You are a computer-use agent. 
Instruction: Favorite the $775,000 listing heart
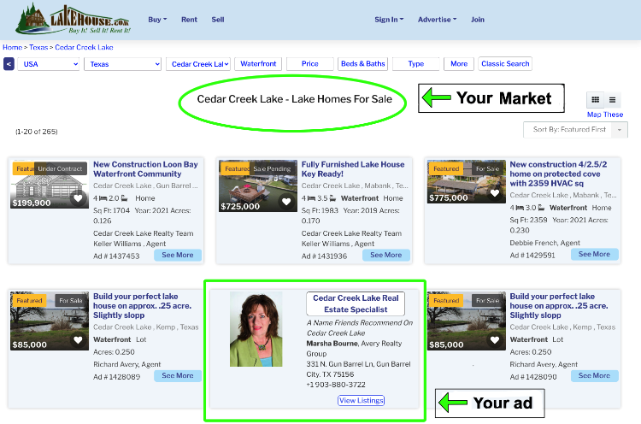click(x=495, y=192)
